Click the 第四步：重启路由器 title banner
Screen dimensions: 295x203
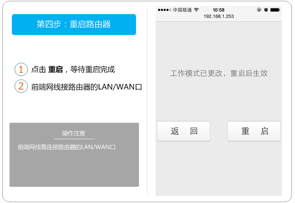click(x=74, y=24)
